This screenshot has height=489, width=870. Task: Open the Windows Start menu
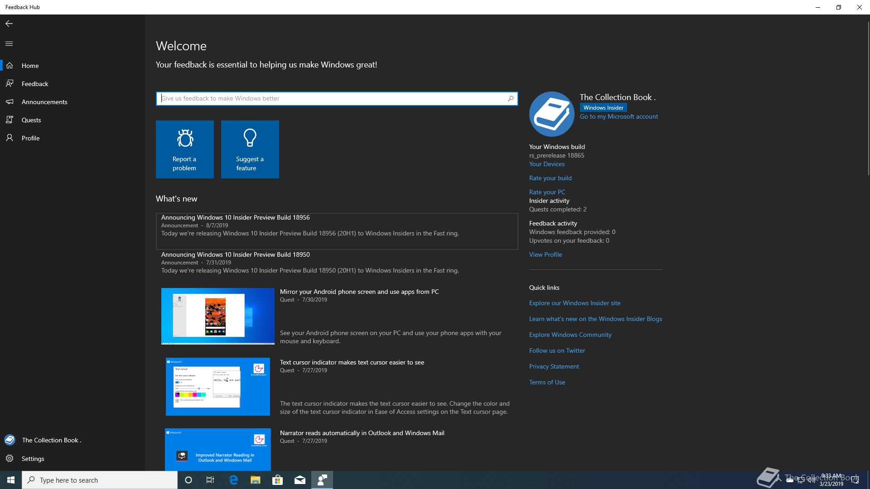pos(11,480)
